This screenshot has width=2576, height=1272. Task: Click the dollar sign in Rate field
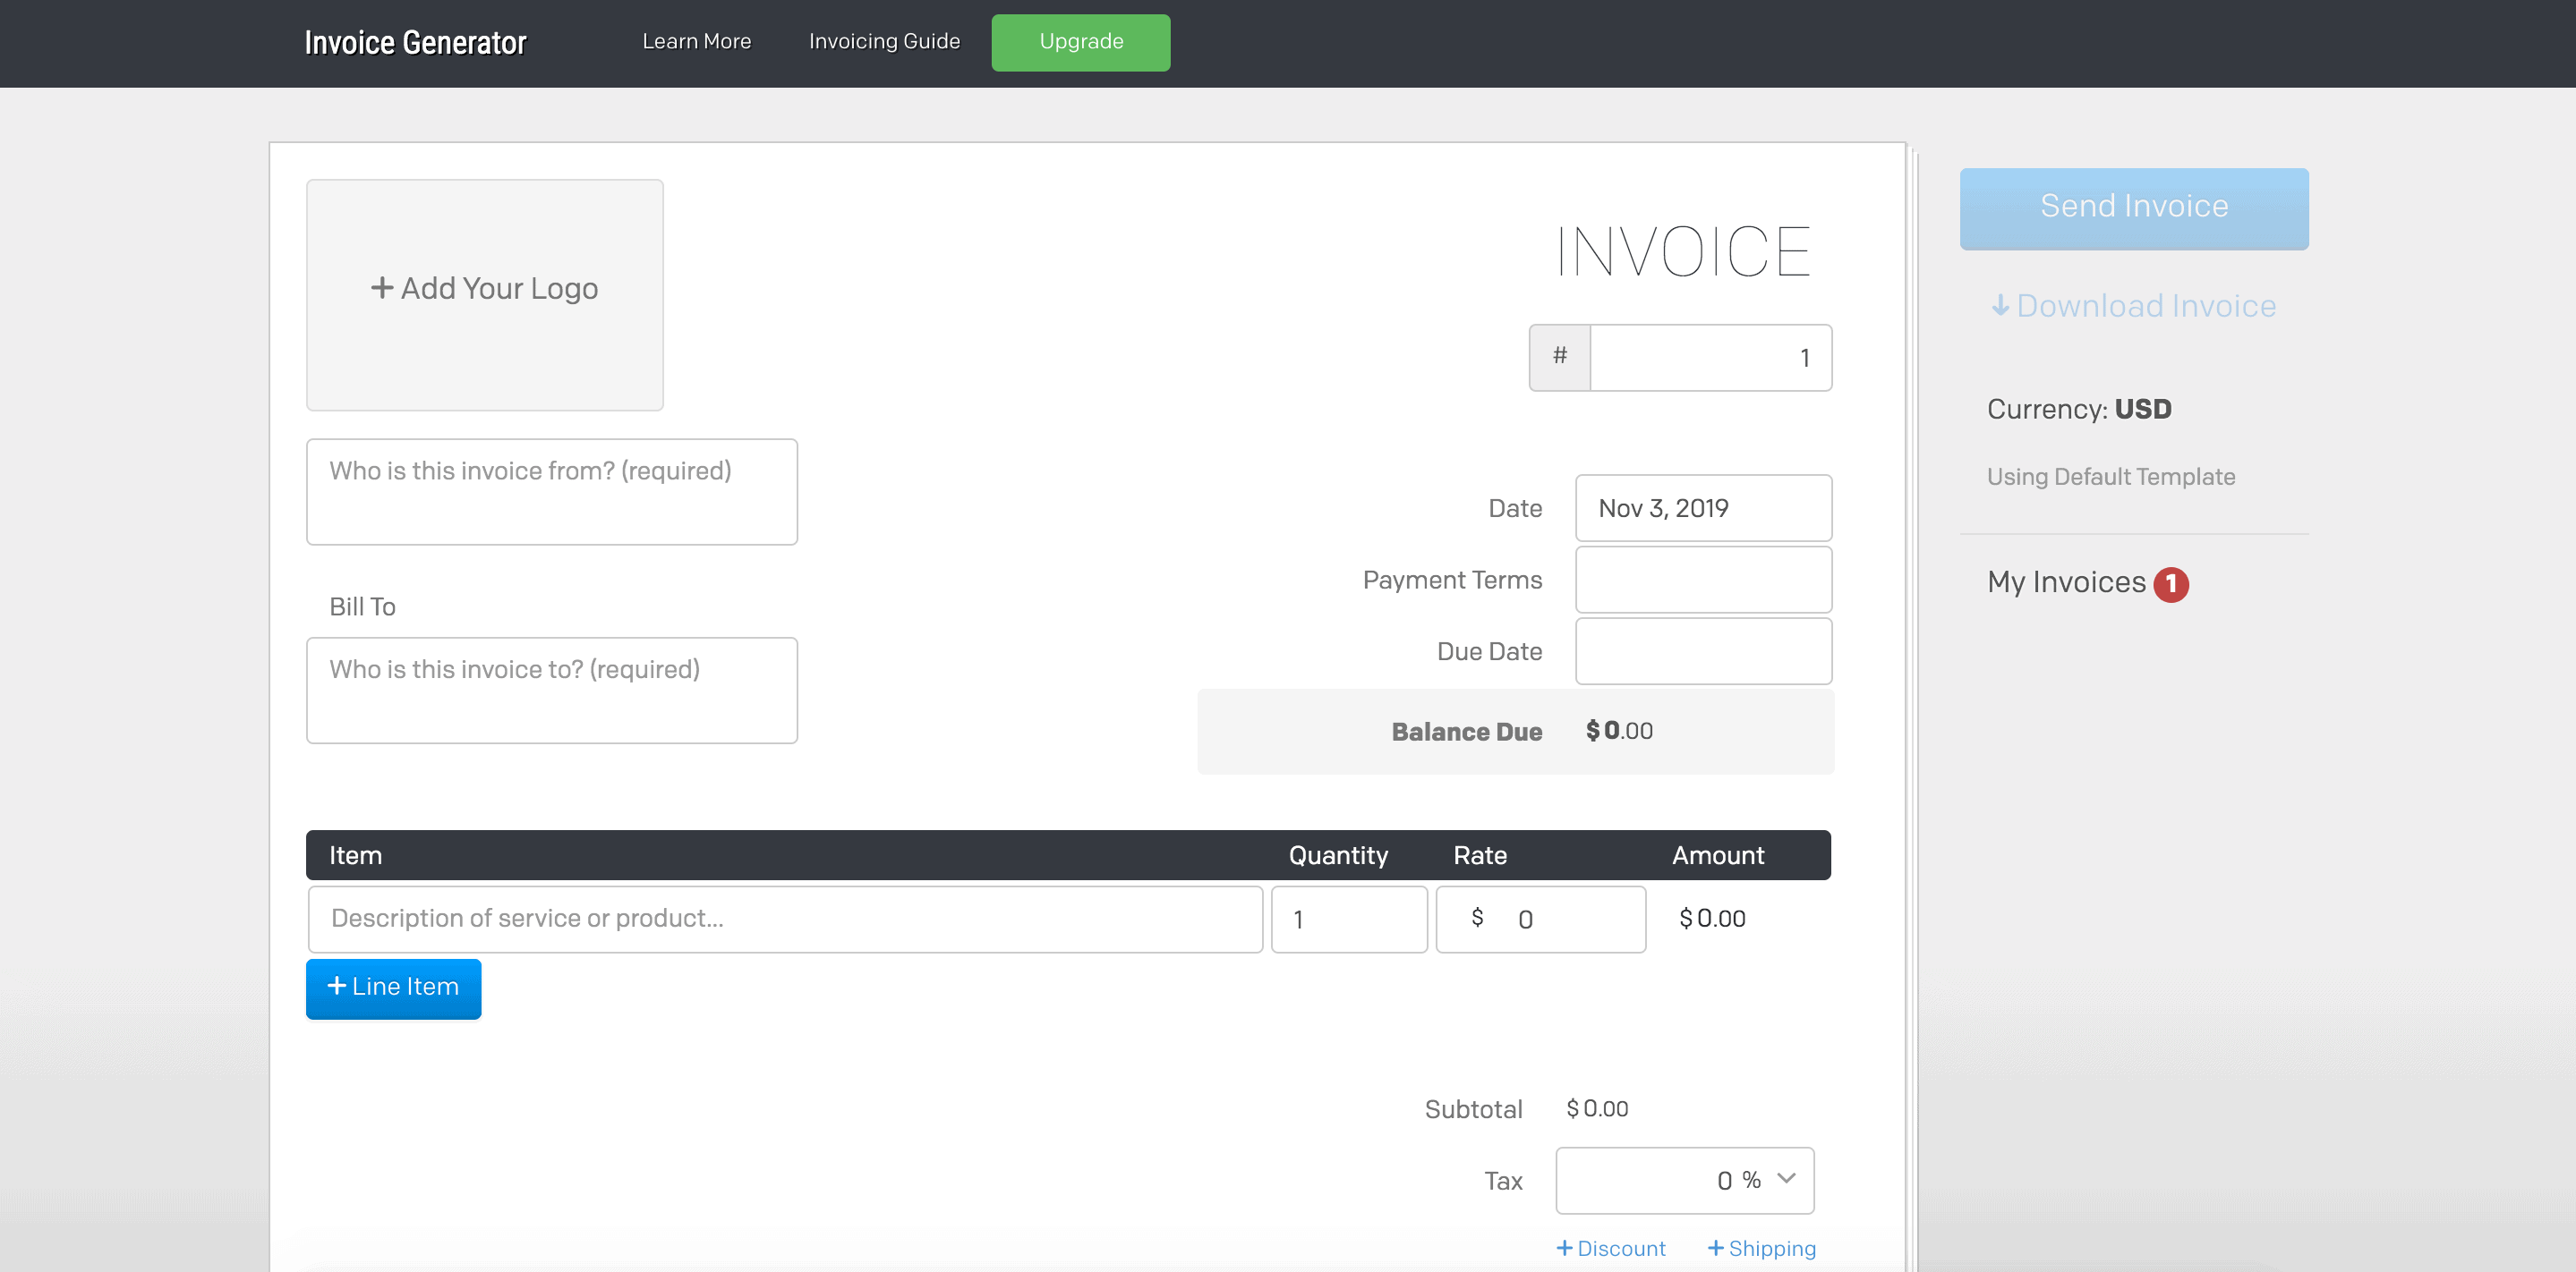1477,919
